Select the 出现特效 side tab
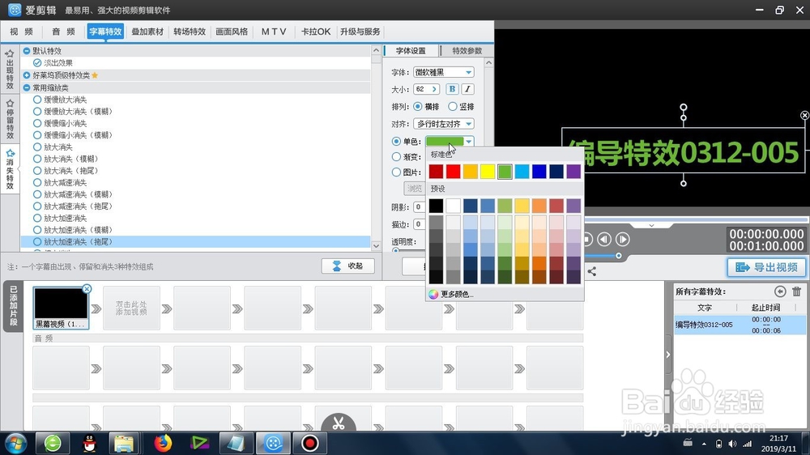The image size is (810, 455). [x=10, y=70]
